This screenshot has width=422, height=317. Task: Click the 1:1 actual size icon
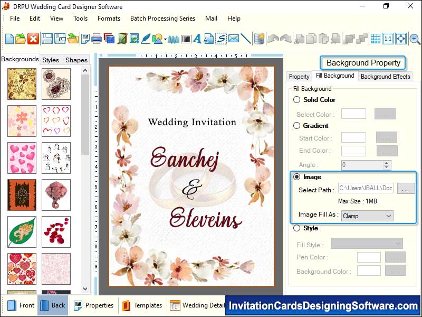388,39
